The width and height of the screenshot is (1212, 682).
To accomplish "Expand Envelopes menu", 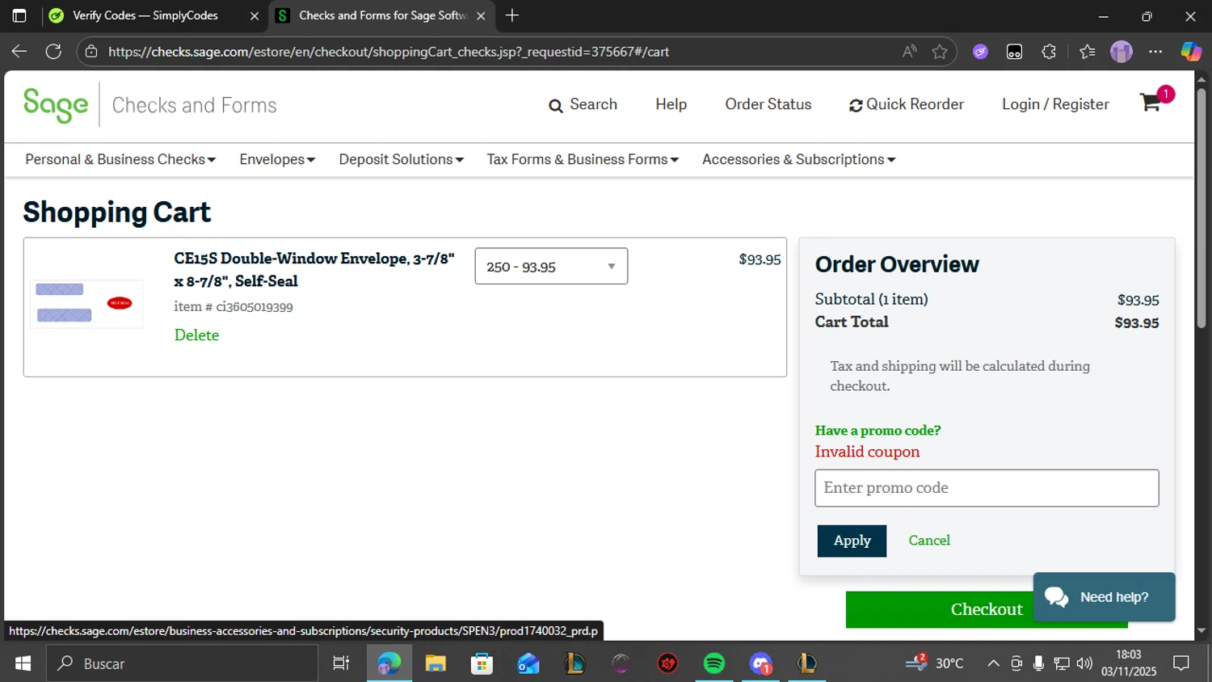I will pyautogui.click(x=277, y=159).
